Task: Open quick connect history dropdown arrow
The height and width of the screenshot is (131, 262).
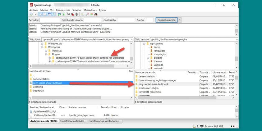Action: [180, 20]
